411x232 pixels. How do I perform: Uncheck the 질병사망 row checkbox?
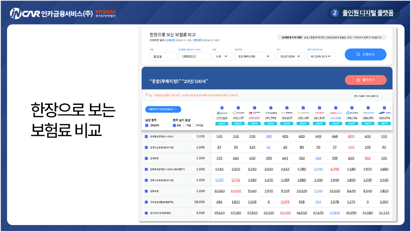[x=146, y=191]
